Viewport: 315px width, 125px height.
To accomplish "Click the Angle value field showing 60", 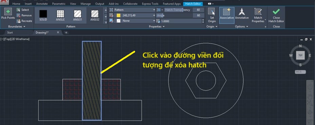I will [x=198, y=15].
